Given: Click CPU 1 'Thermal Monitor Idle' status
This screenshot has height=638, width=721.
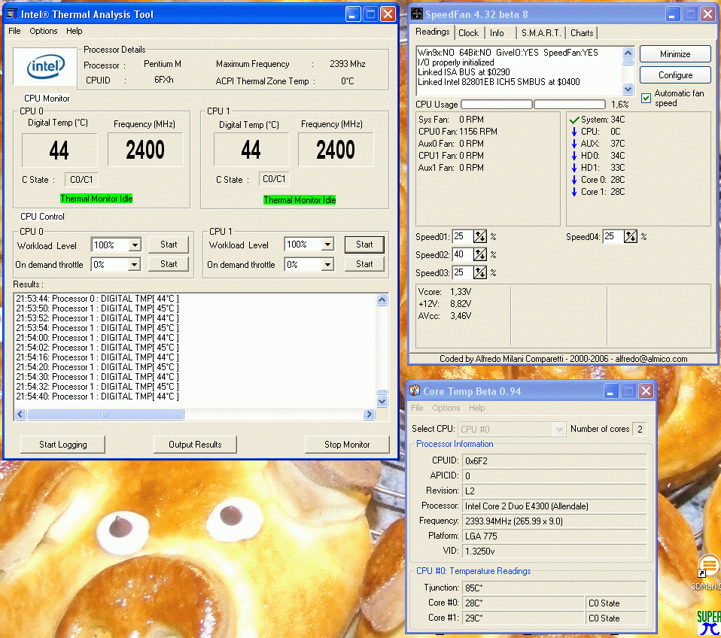Looking at the screenshot, I should (300, 200).
